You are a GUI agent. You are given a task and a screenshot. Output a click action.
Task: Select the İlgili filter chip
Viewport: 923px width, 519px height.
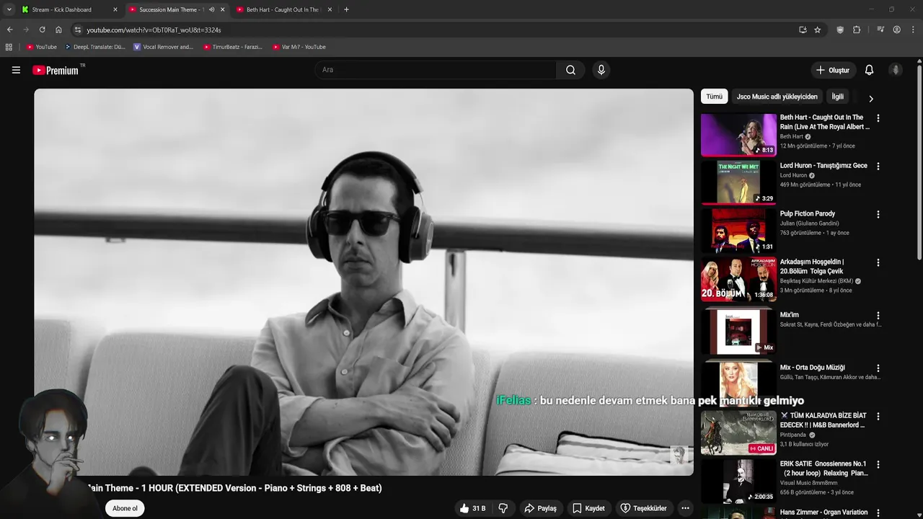tap(837, 97)
